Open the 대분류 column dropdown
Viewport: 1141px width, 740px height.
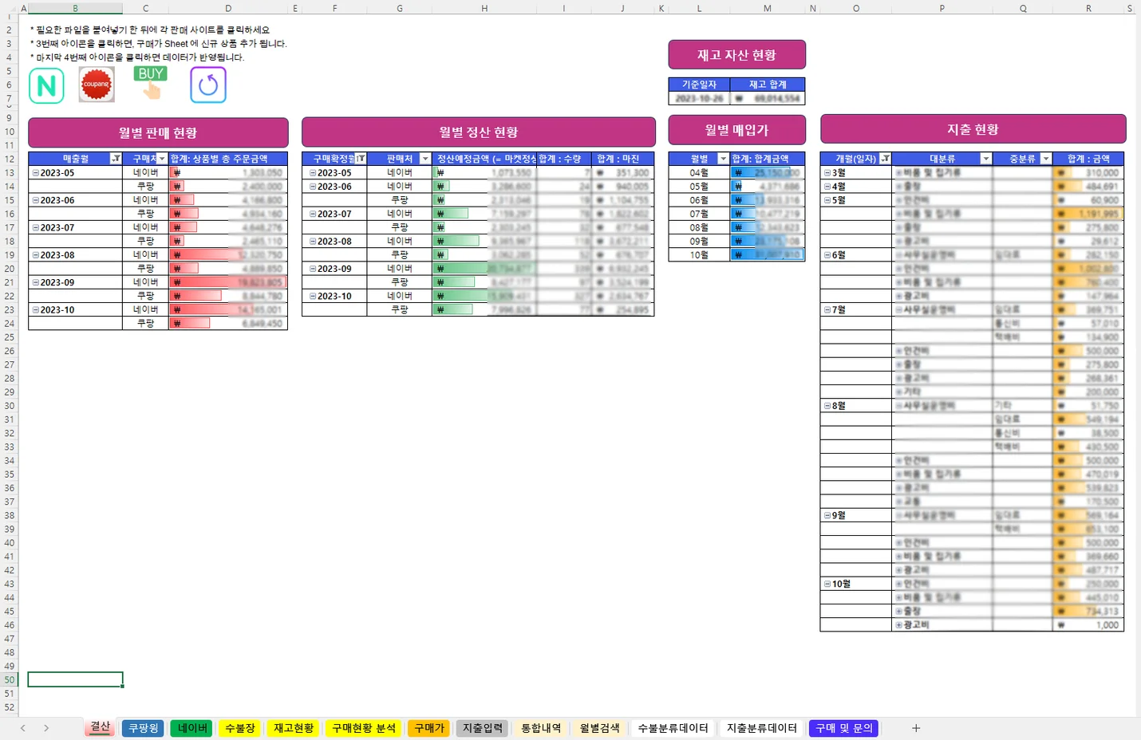986,159
